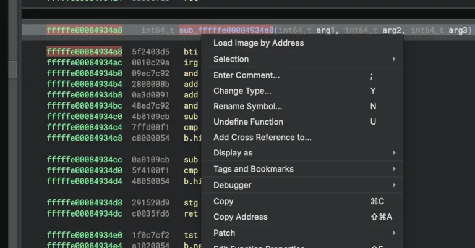
Task: Expand the Selection submenu
Action: click(231, 59)
